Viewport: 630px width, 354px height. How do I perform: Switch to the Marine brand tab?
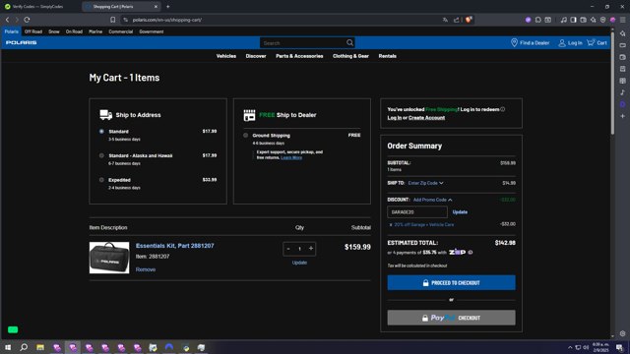(95, 31)
